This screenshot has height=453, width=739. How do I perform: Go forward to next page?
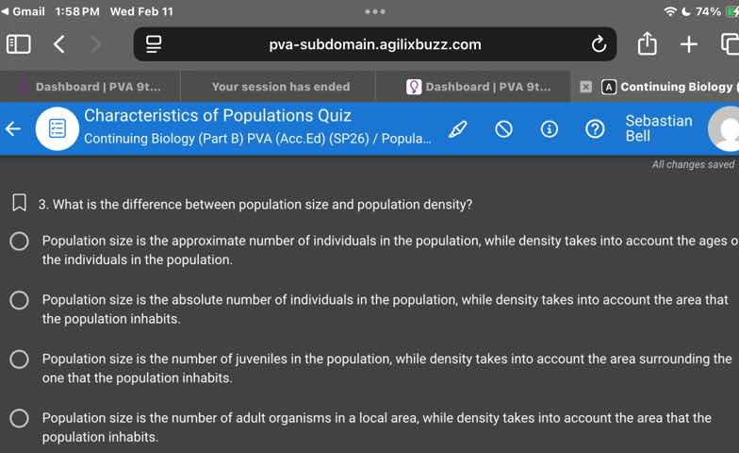[x=96, y=44]
